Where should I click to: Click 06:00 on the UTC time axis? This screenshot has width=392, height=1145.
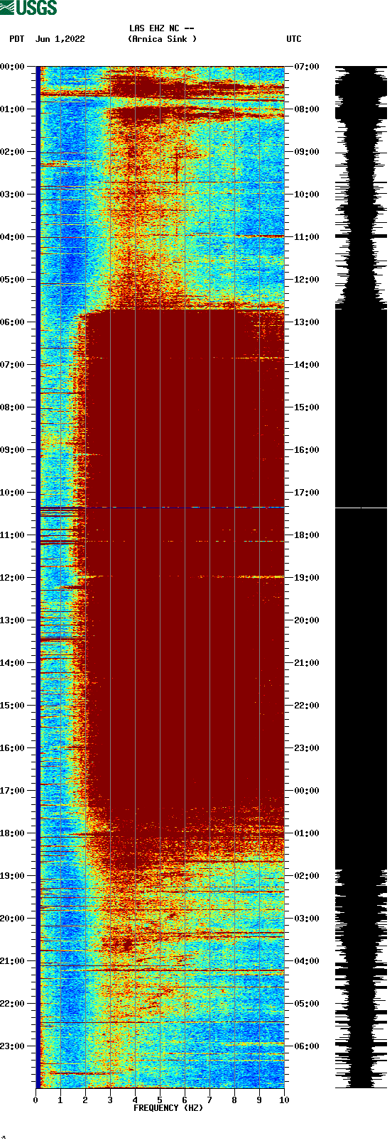click(x=307, y=1046)
